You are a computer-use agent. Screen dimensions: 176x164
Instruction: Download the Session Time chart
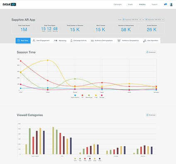[151, 52]
